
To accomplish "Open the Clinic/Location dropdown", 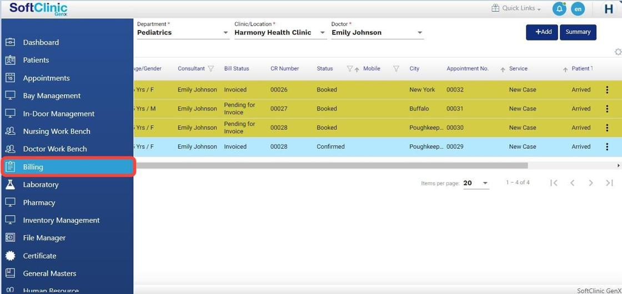I will click(x=323, y=33).
